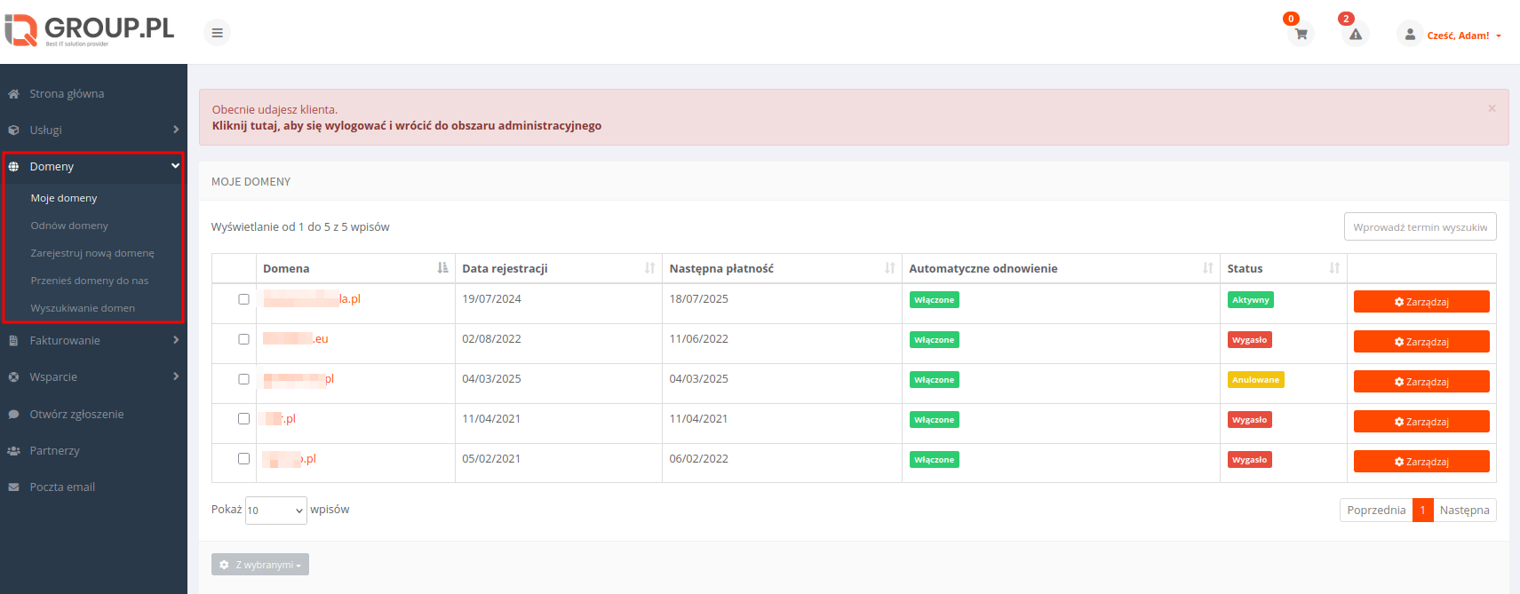Open the entries-per-page dropdown showing 10

(275, 511)
